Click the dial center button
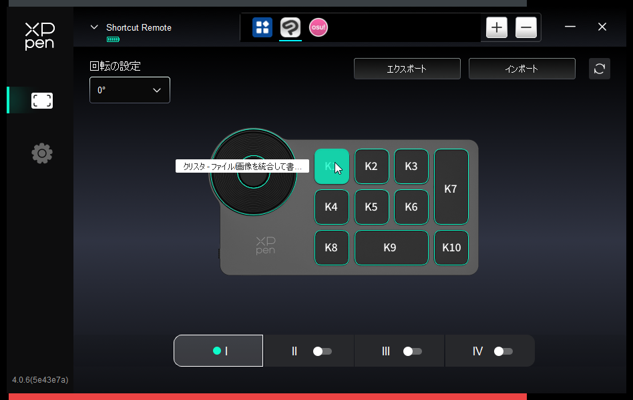 tap(254, 178)
